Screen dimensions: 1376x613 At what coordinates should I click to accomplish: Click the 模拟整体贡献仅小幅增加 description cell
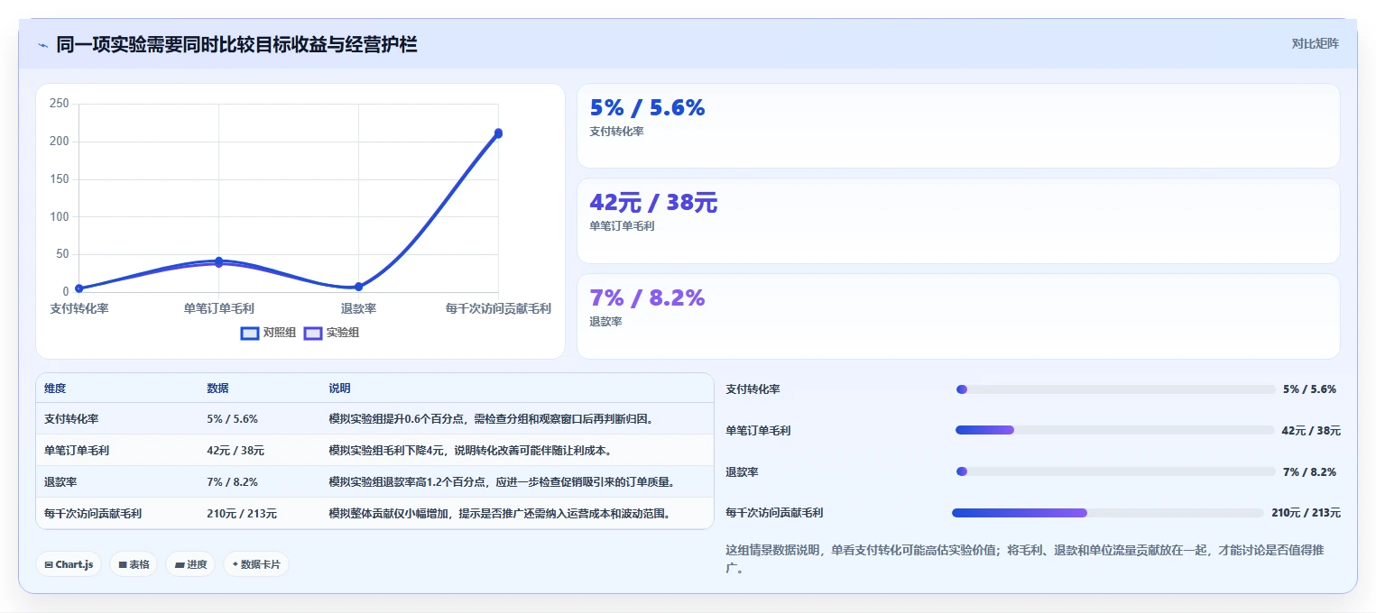tap(501, 514)
